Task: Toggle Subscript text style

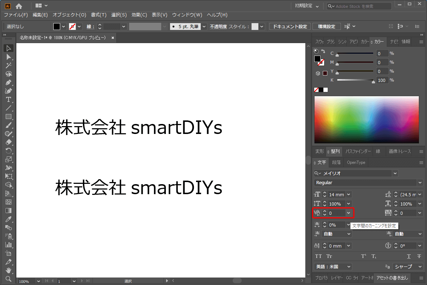Action: pyautogui.click(x=374, y=256)
